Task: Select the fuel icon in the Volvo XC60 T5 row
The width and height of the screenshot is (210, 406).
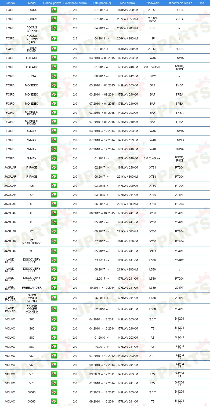Action: pyautogui.click(x=54, y=401)
